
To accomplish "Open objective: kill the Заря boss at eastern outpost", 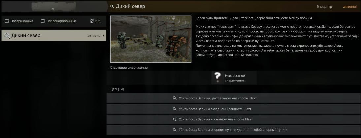I will pyautogui.click(x=233, y=119).
